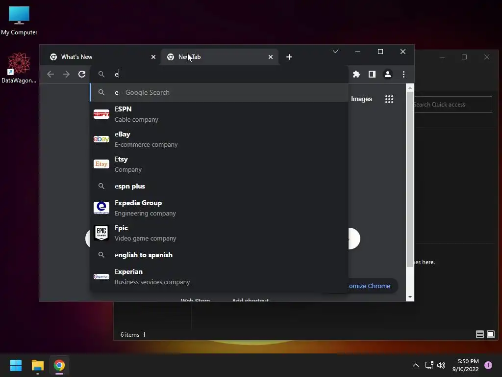Select the 'espn plus' suggestion

tap(219, 186)
